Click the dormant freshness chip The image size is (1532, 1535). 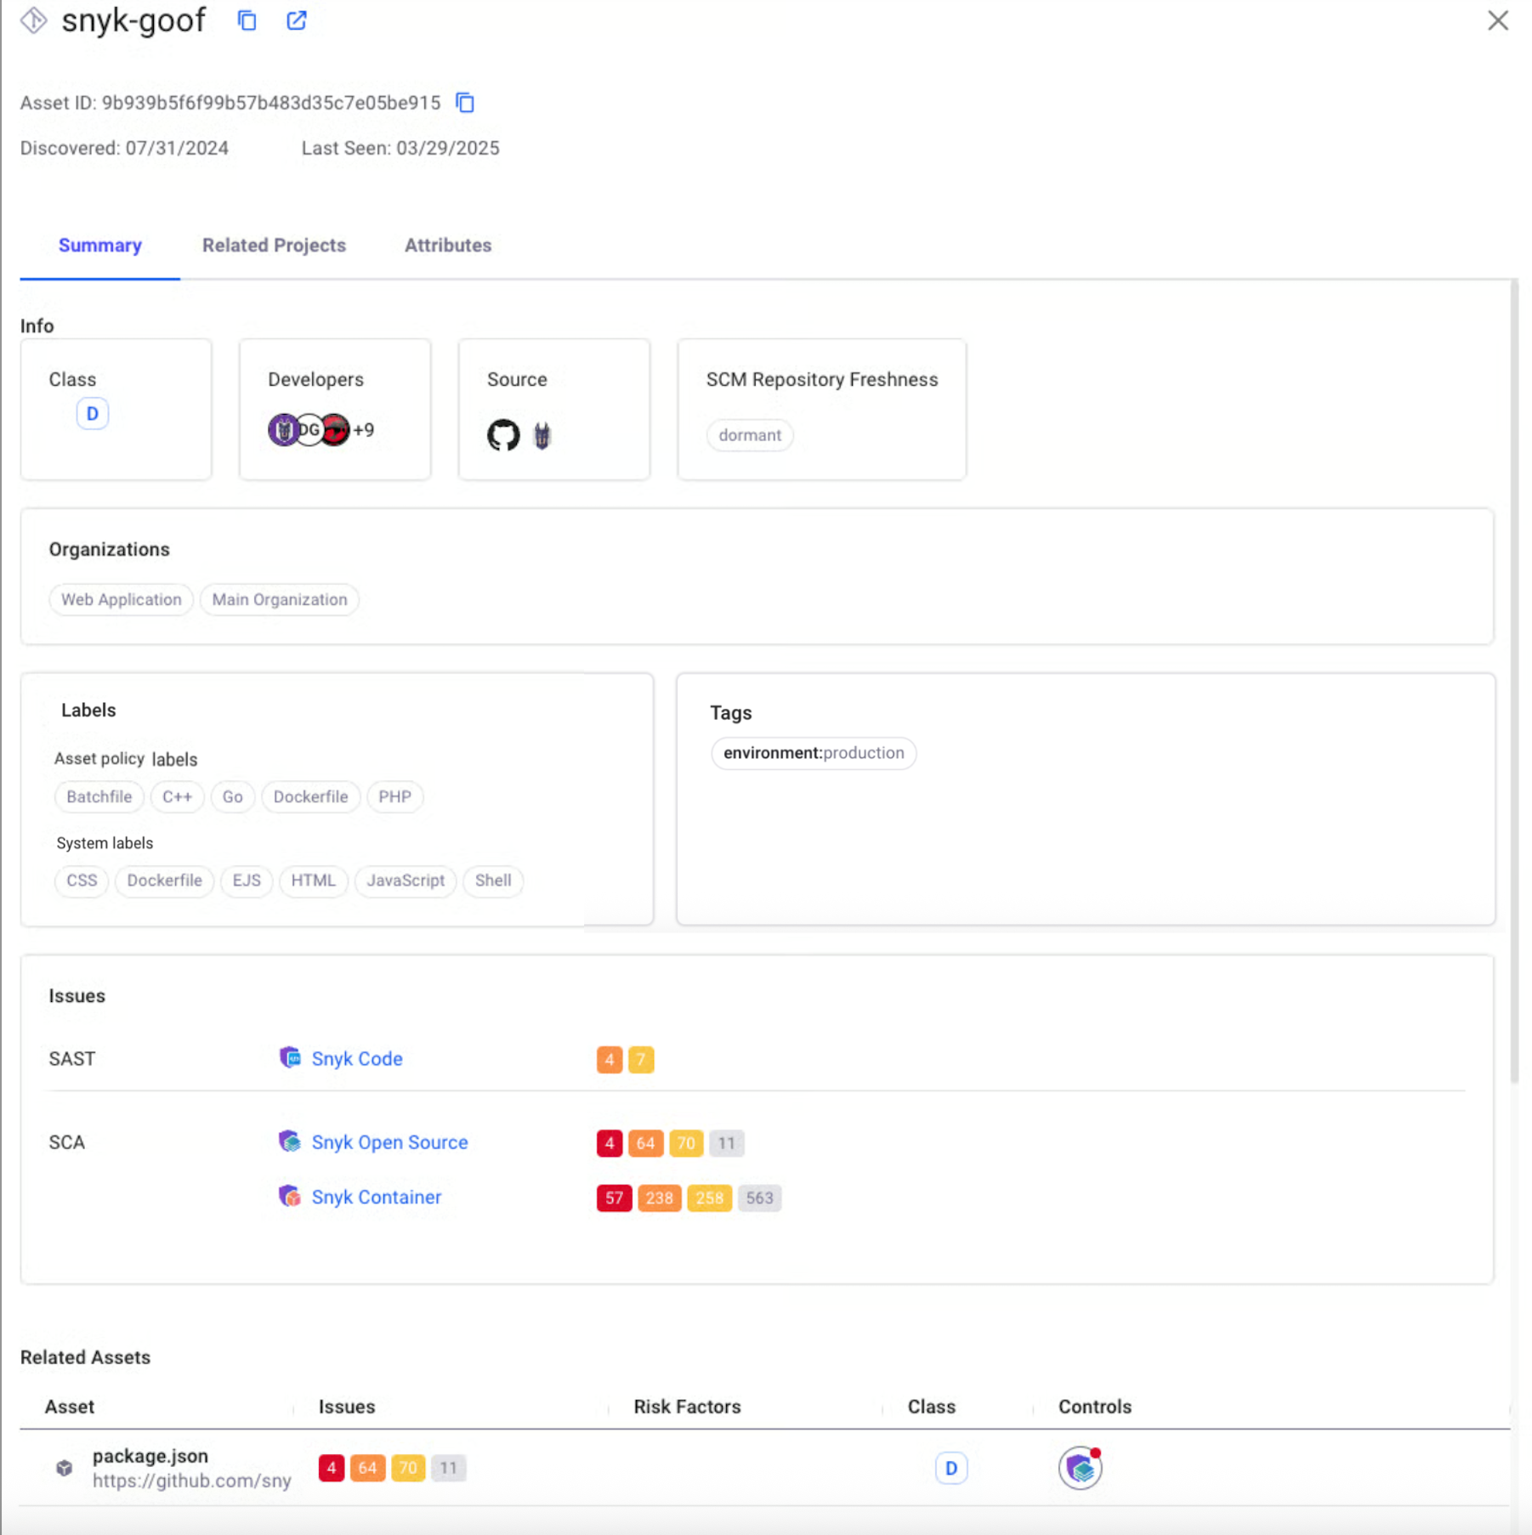coord(749,435)
